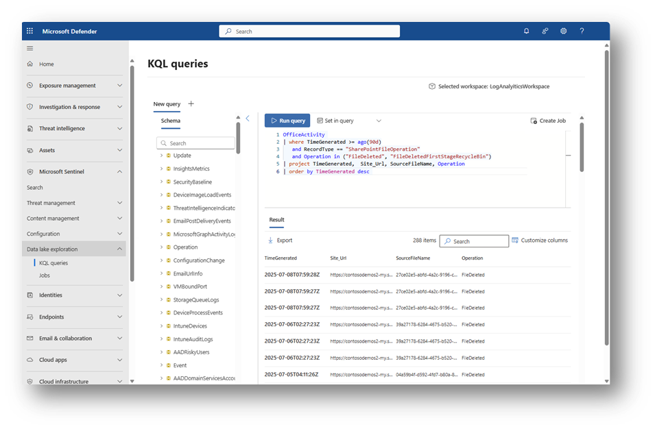Click Run query button
Viewport: 655px width, 429px height.
[x=287, y=121]
